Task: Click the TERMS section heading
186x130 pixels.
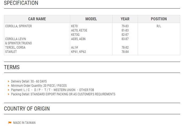Action: pos(12,67)
